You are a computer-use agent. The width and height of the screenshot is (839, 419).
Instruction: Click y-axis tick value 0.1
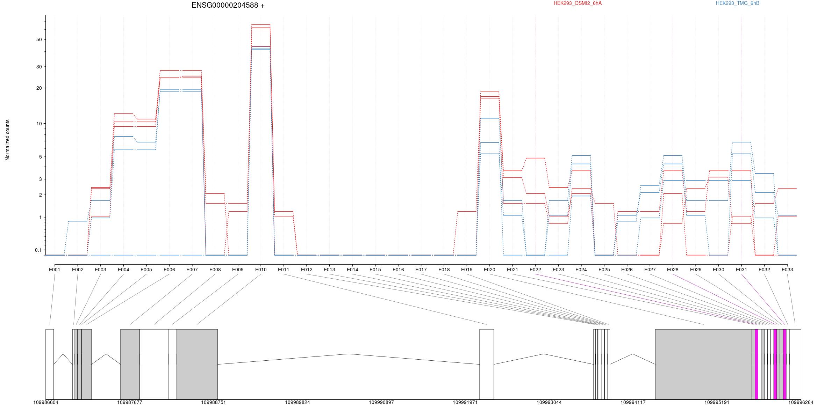(x=38, y=250)
